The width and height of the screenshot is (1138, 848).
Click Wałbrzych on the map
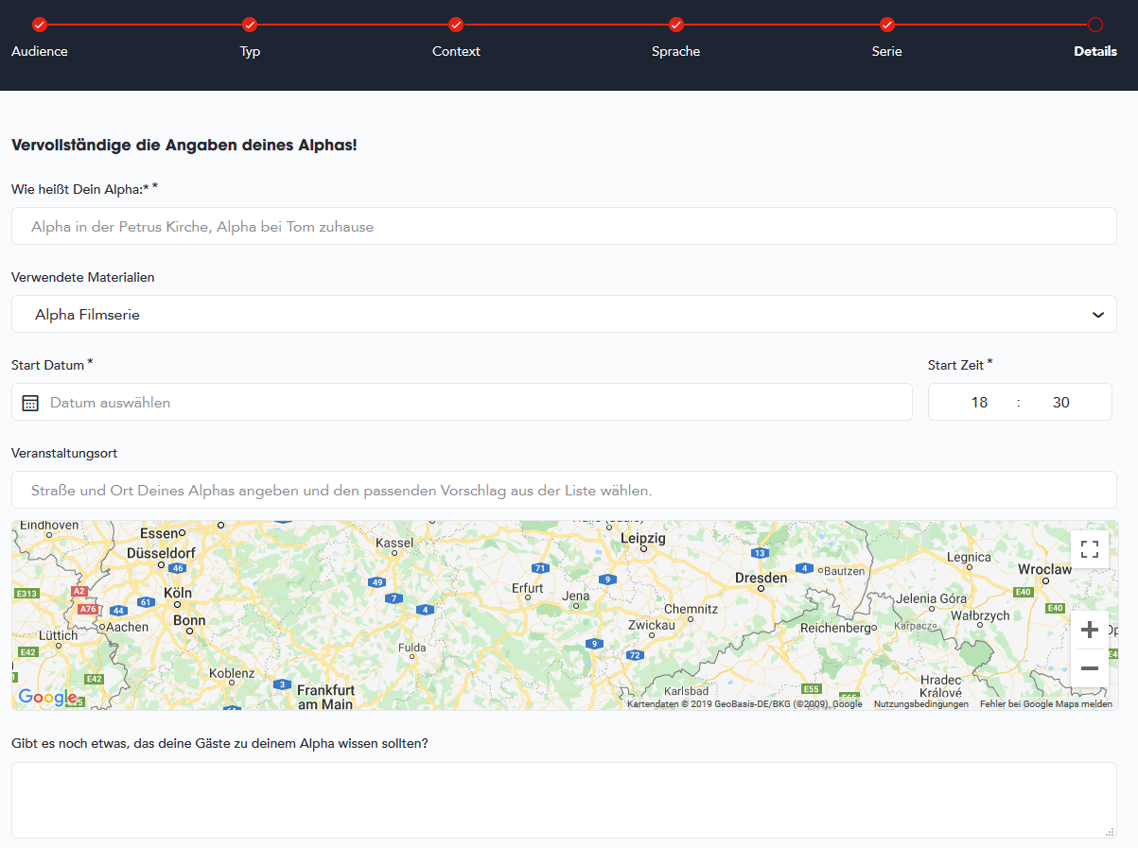click(980, 615)
